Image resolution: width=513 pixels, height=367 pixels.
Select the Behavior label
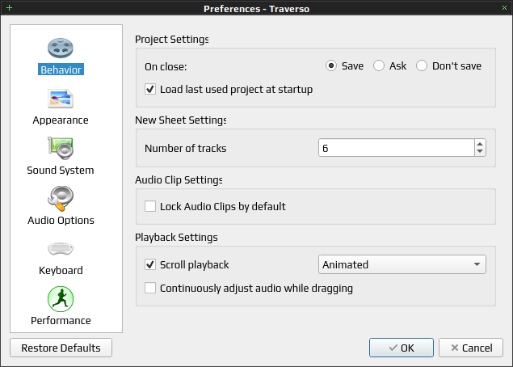(61, 70)
